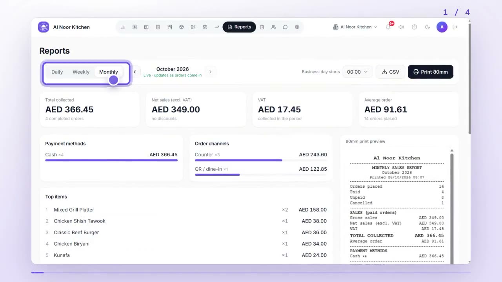Click the Al Noor Kitchen logo icon
This screenshot has height=282, width=502.
coord(44,27)
